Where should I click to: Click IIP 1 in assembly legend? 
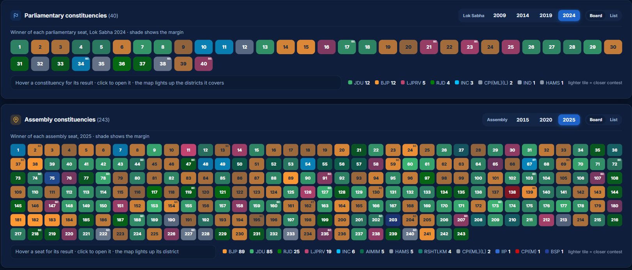[503, 251]
